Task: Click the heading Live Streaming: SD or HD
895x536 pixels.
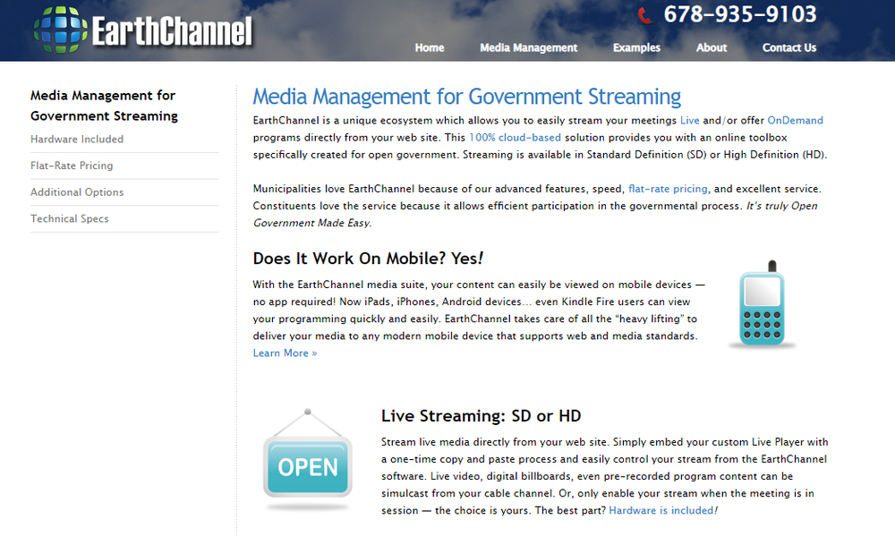Action: pos(482,416)
